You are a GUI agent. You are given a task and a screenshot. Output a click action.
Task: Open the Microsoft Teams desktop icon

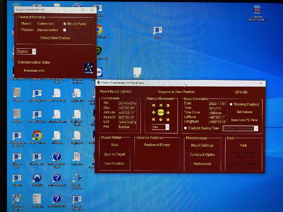point(57,116)
